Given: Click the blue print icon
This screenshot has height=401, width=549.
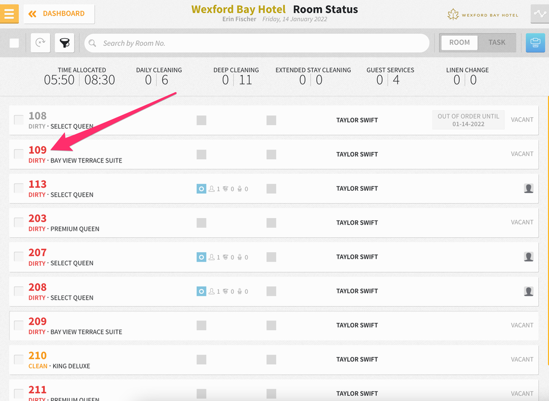Looking at the screenshot, I should [535, 43].
